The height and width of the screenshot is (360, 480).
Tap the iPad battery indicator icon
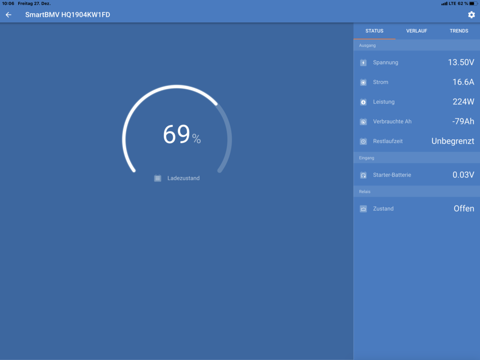[473, 4]
